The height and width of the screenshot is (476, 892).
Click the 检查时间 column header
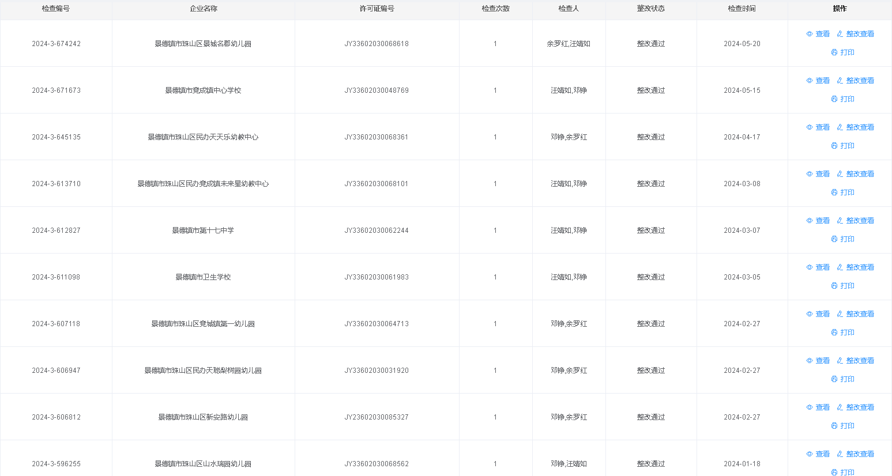[x=742, y=9]
